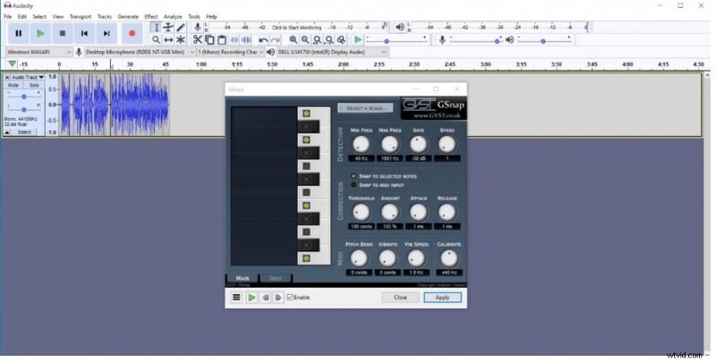716x362 pixels.
Task: Click the record meter microphone icon
Action: 198,28
